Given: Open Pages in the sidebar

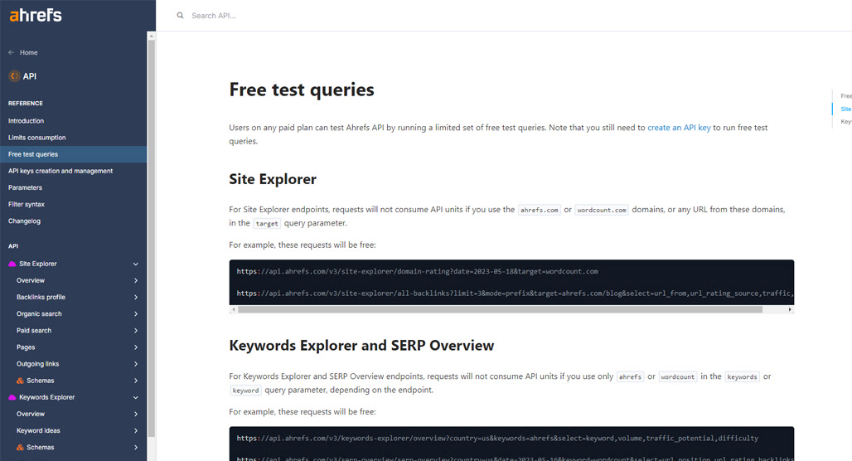Looking at the screenshot, I should coord(26,347).
